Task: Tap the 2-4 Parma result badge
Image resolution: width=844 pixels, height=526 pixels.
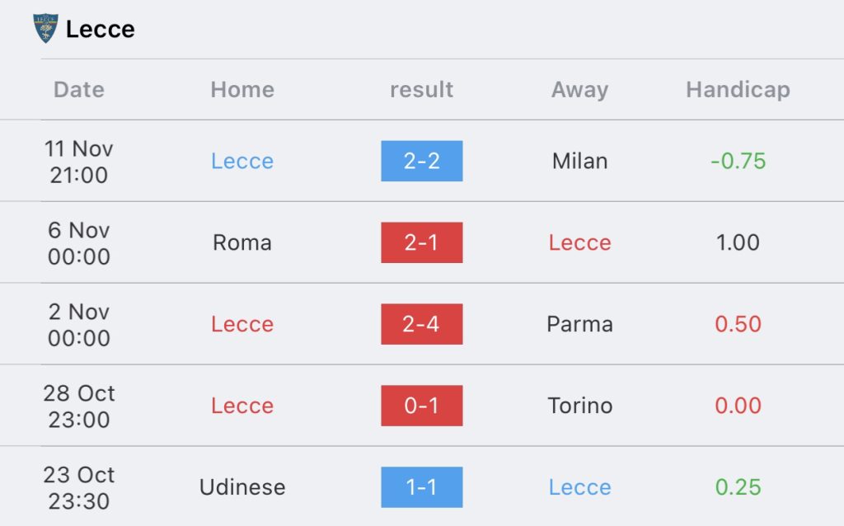Action: click(x=421, y=324)
